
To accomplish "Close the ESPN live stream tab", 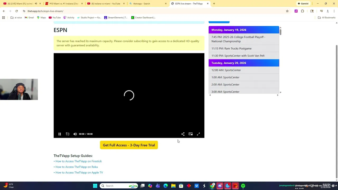I will 208,4.
